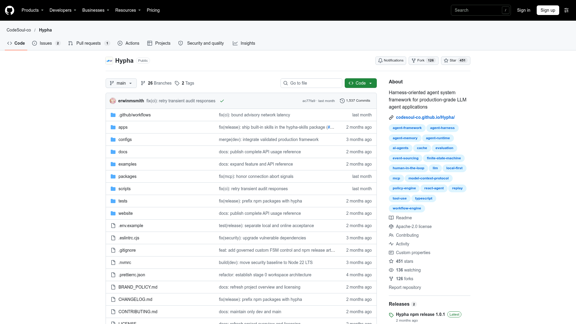Open the GitHub homepage logo

(x=10, y=10)
